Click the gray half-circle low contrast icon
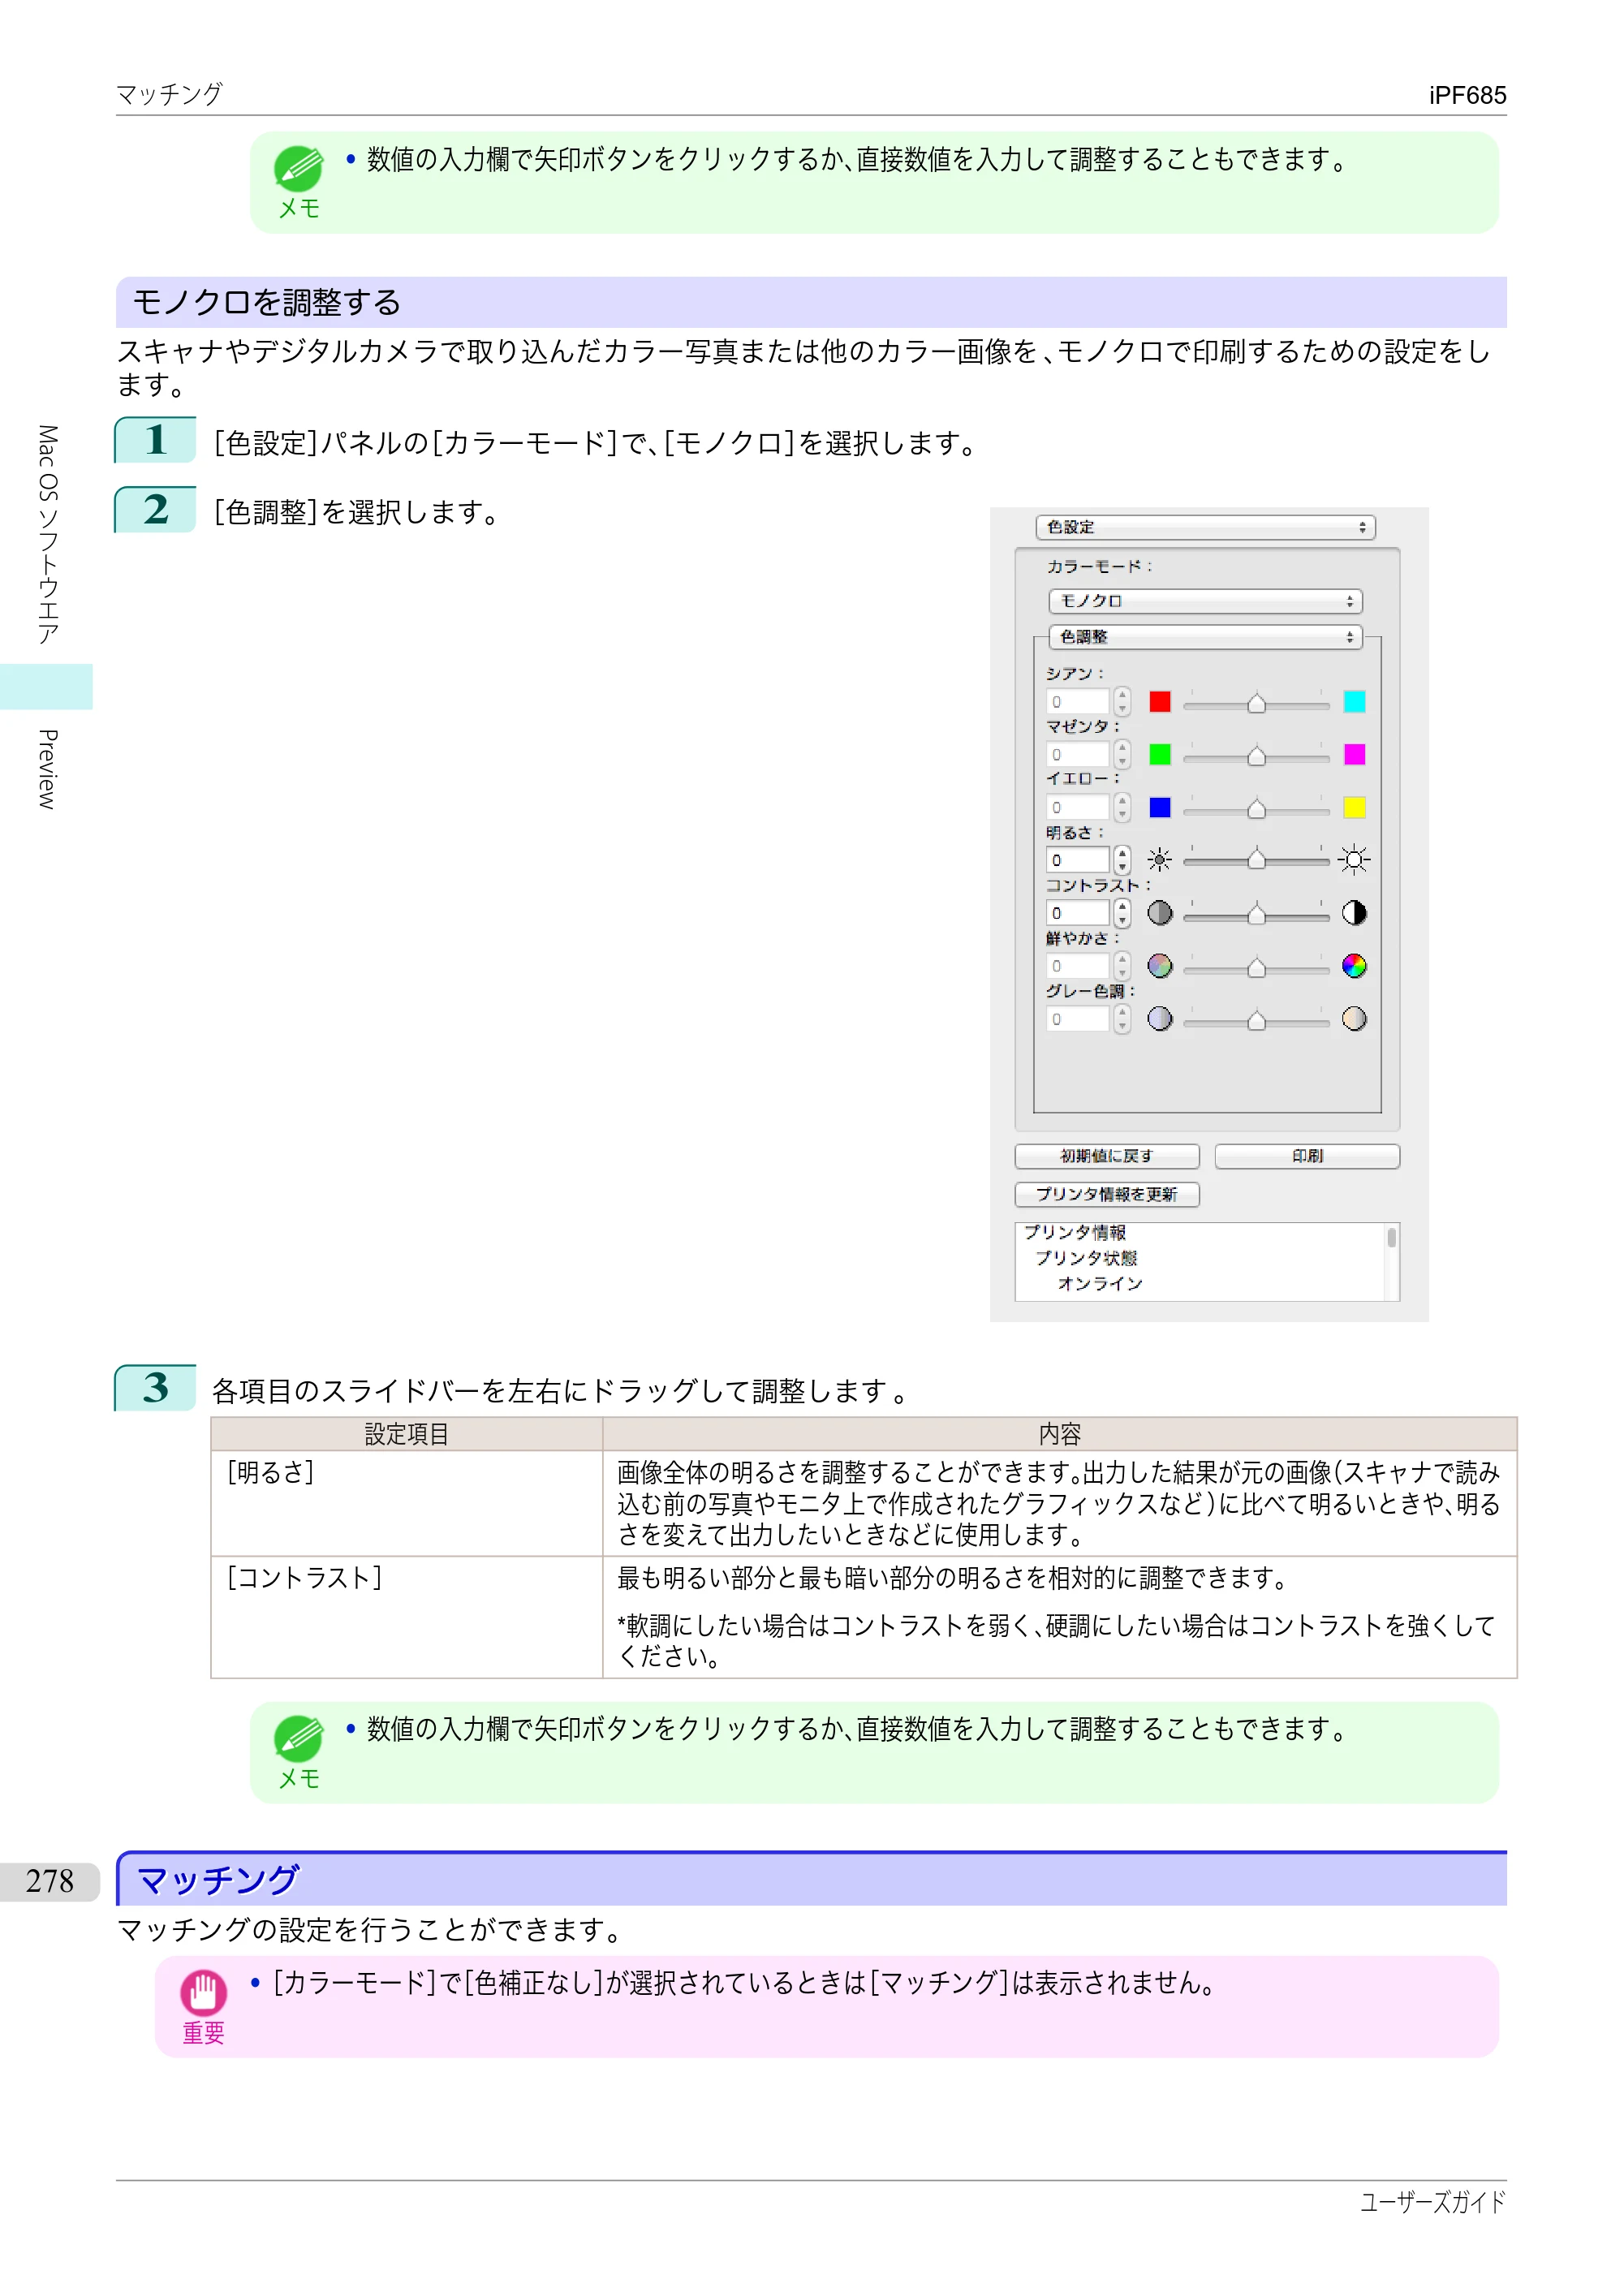The width and height of the screenshot is (1624, 2296). (1160, 913)
